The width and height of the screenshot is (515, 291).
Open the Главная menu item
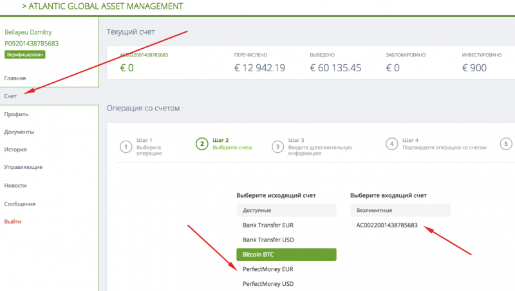click(15, 78)
